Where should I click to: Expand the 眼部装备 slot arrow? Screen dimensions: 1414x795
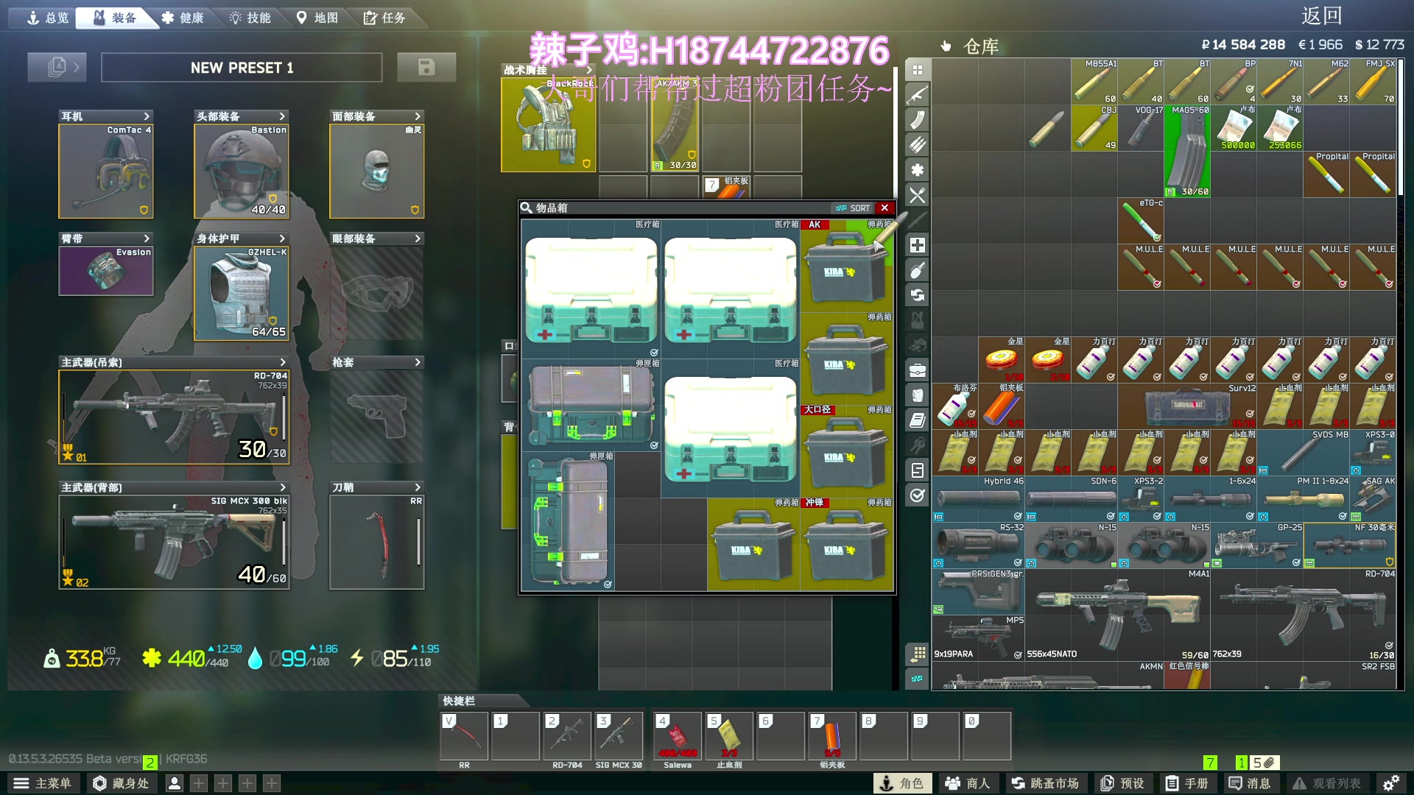click(x=418, y=239)
